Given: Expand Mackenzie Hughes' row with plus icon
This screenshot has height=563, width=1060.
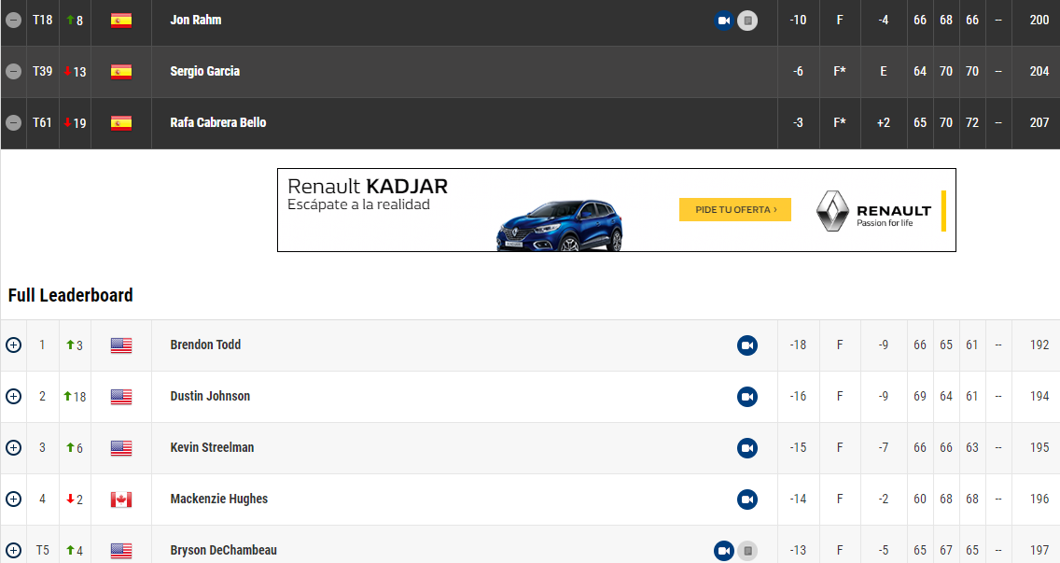Looking at the screenshot, I should point(13,500).
